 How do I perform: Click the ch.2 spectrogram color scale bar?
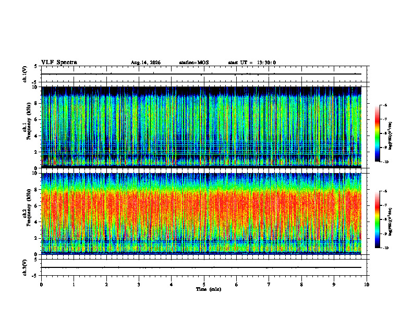pyautogui.click(x=377, y=219)
